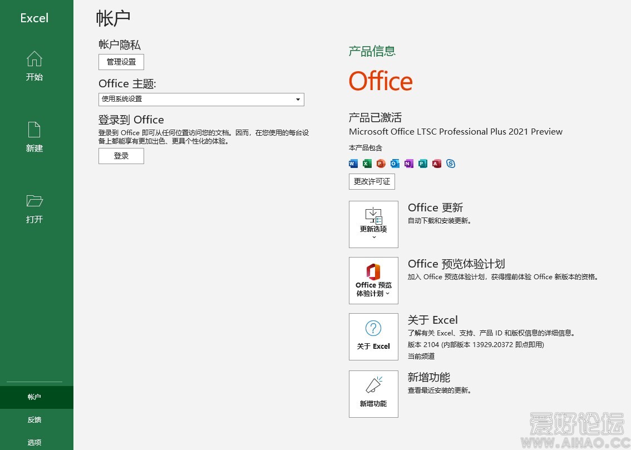Click the Access icon under 本产品包含

click(436, 164)
